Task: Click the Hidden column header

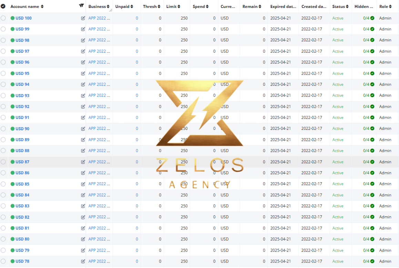Action: click(x=364, y=7)
